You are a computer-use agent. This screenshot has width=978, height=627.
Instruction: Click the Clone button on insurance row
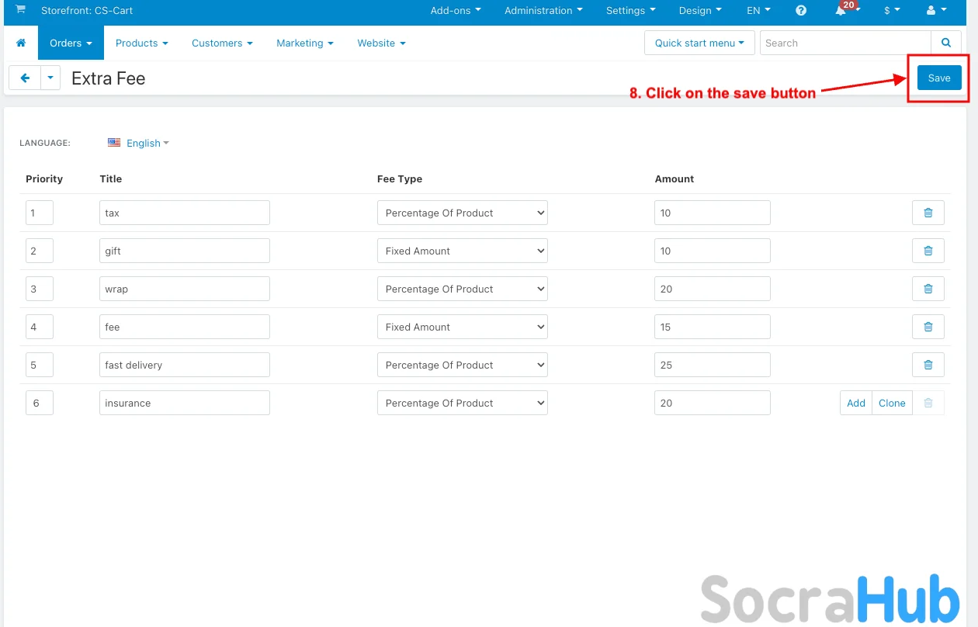(x=892, y=404)
